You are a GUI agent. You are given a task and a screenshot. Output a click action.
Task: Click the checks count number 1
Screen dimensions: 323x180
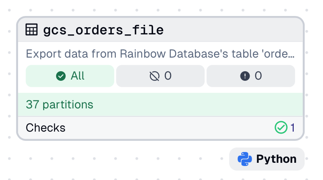pyautogui.click(x=293, y=128)
